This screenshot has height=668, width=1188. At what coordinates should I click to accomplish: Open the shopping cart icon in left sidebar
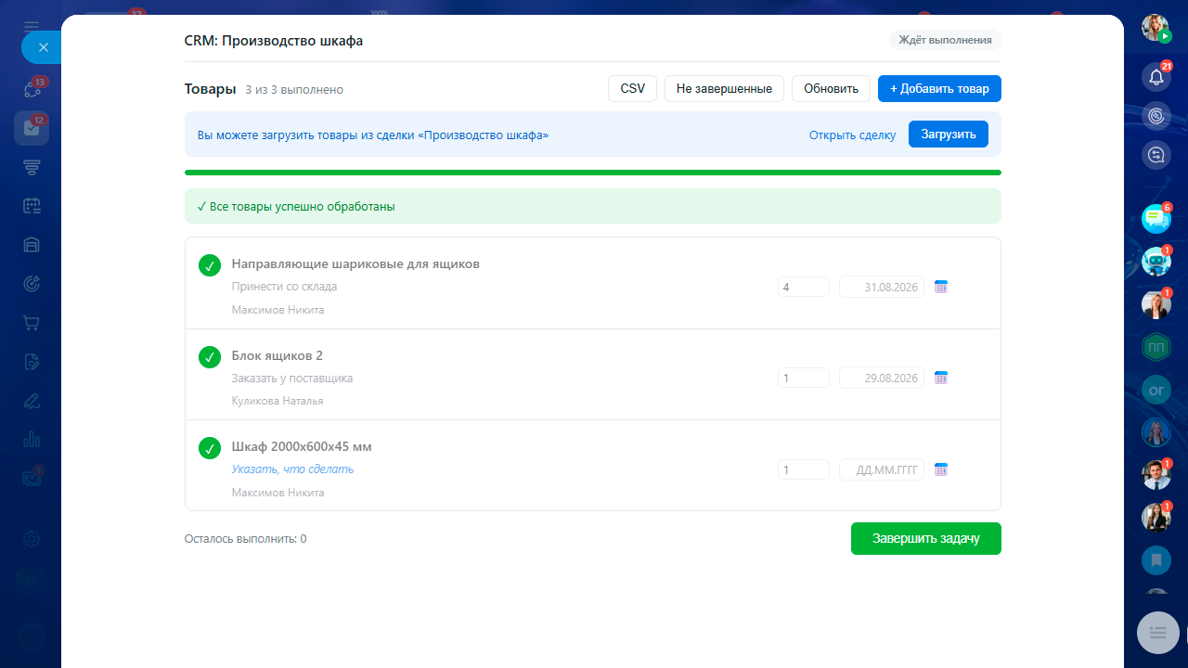(32, 323)
